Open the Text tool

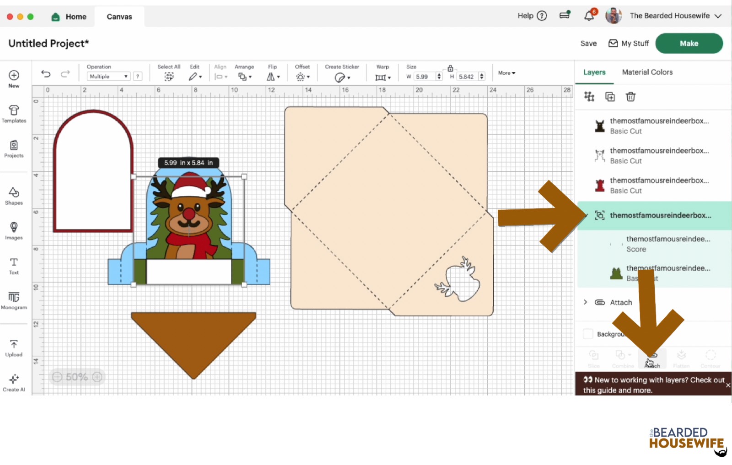(x=14, y=266)
